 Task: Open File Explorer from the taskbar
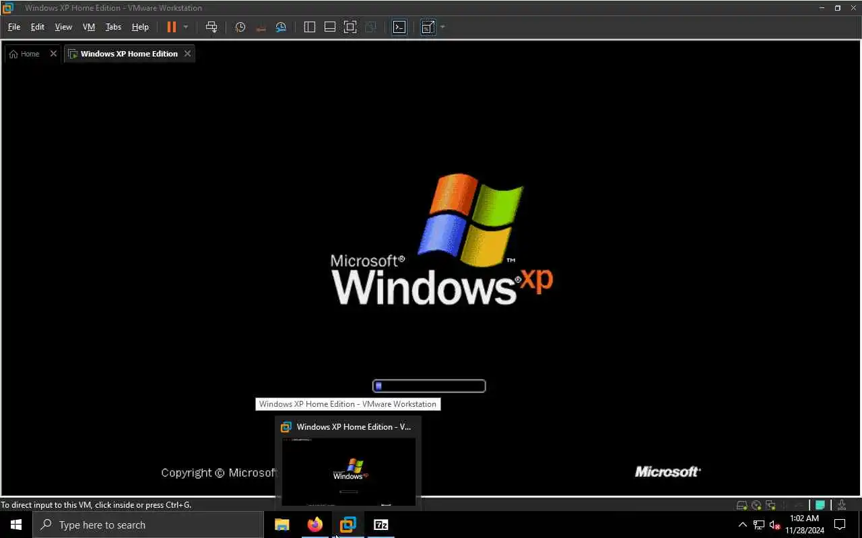281,525
